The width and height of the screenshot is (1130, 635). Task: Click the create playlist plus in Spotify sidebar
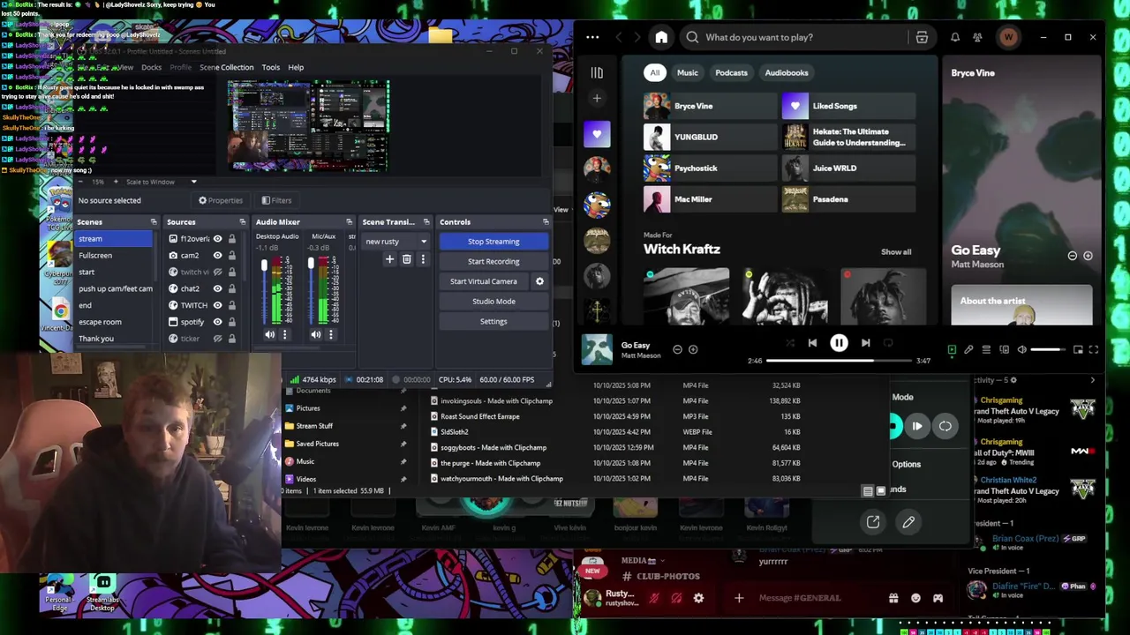click(597, 99)
